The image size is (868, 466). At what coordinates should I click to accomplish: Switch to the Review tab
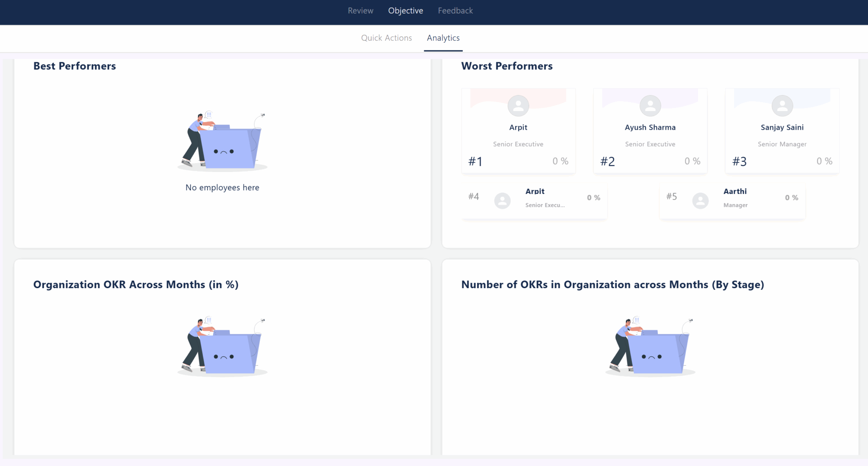pyautogui.click(x=360, y=11)
